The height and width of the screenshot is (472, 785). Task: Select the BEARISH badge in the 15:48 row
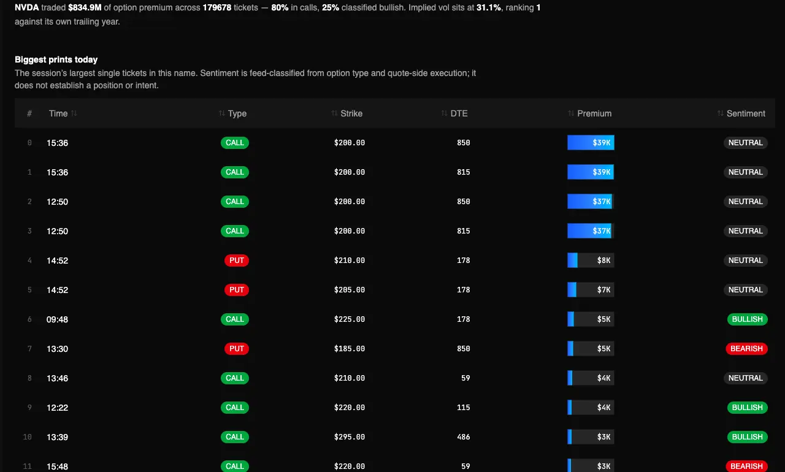pyautogui.click(x=746, y=466)
